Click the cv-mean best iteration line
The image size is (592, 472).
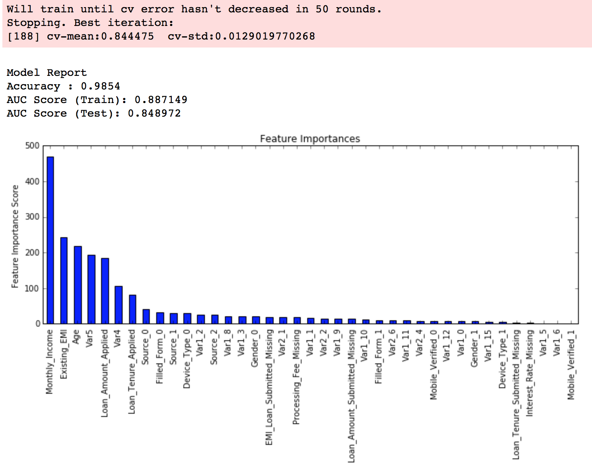tap(161, 36)
